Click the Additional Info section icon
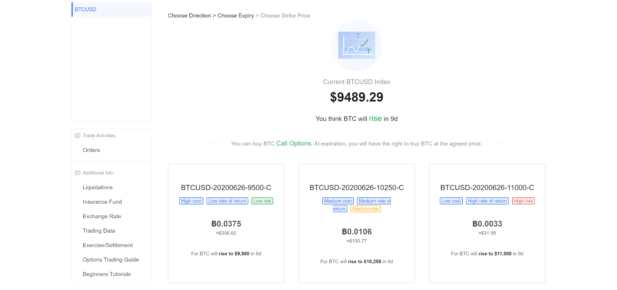Image resolution: width=617 pixels, height=290 pixels. tap(78, 173)
